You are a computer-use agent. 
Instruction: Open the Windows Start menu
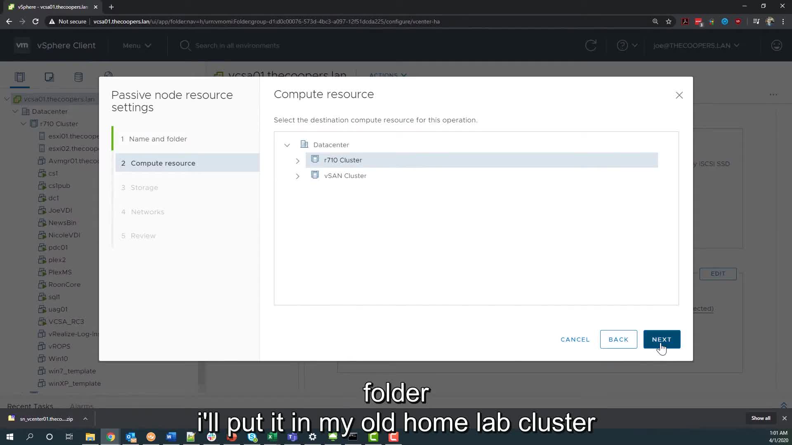(x=10, y=437)
